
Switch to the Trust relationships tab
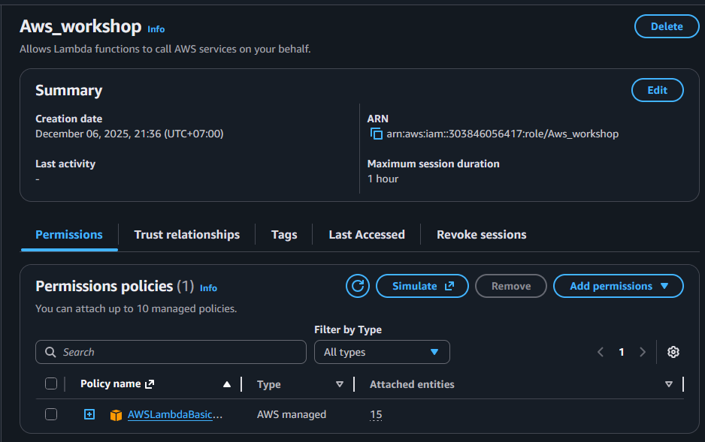coord(186,235)
